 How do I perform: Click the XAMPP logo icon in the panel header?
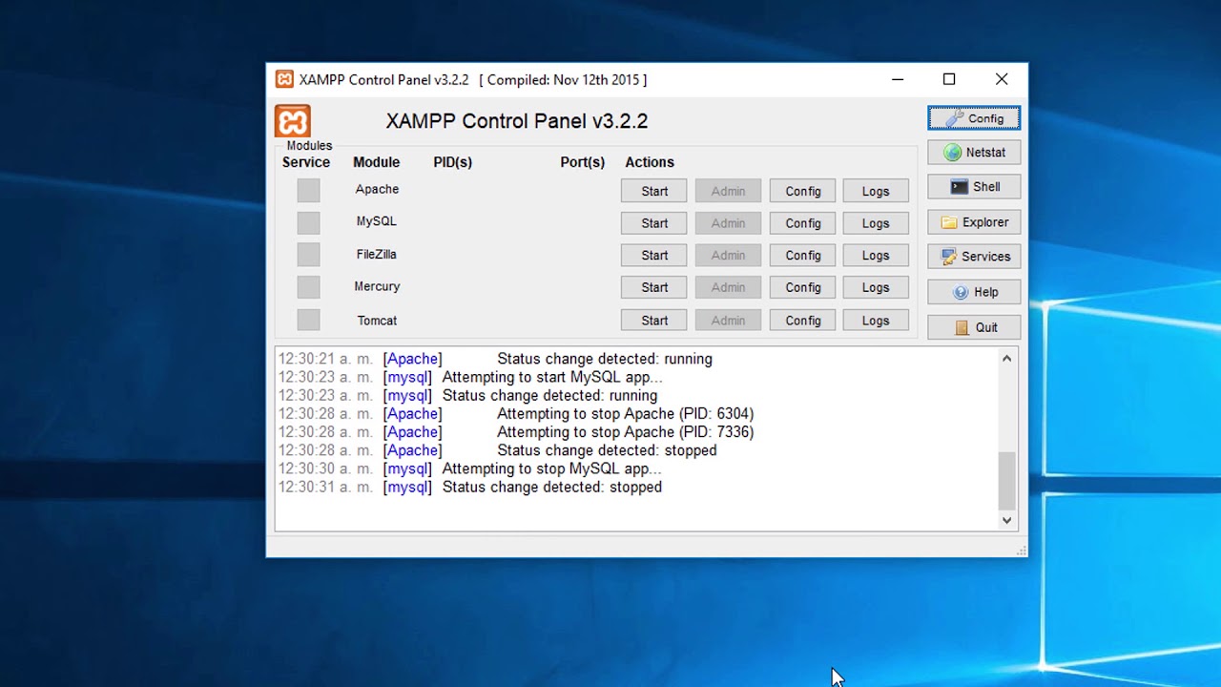pyautogui.click(x=293, y=121)
